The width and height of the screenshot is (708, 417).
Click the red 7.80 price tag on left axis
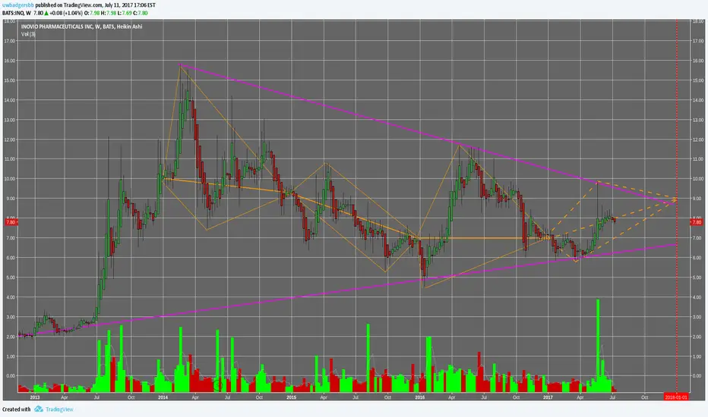tap(11, 222)
